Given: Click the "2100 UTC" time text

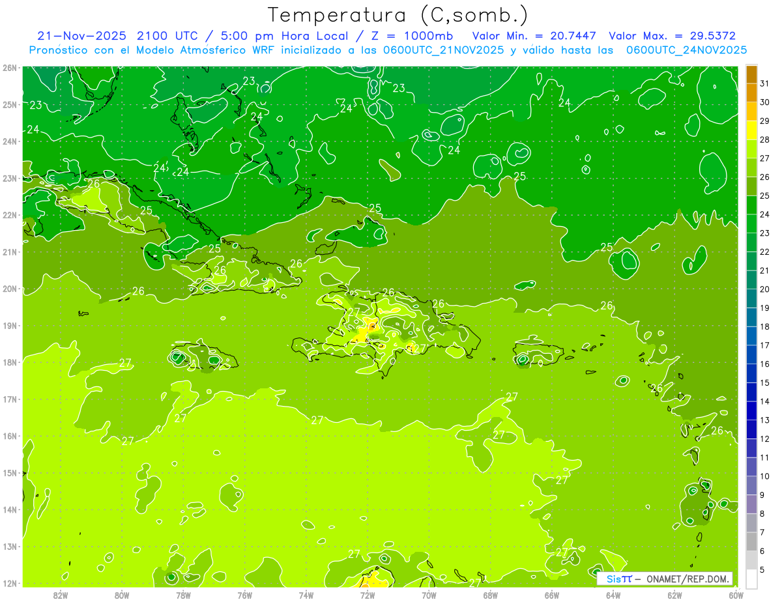Looking at the screenshot, I should tap(168, 36).
